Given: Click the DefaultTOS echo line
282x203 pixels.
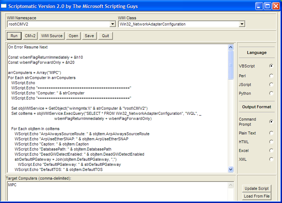Looking at the screenshot, I should click(x=59, y=169).
